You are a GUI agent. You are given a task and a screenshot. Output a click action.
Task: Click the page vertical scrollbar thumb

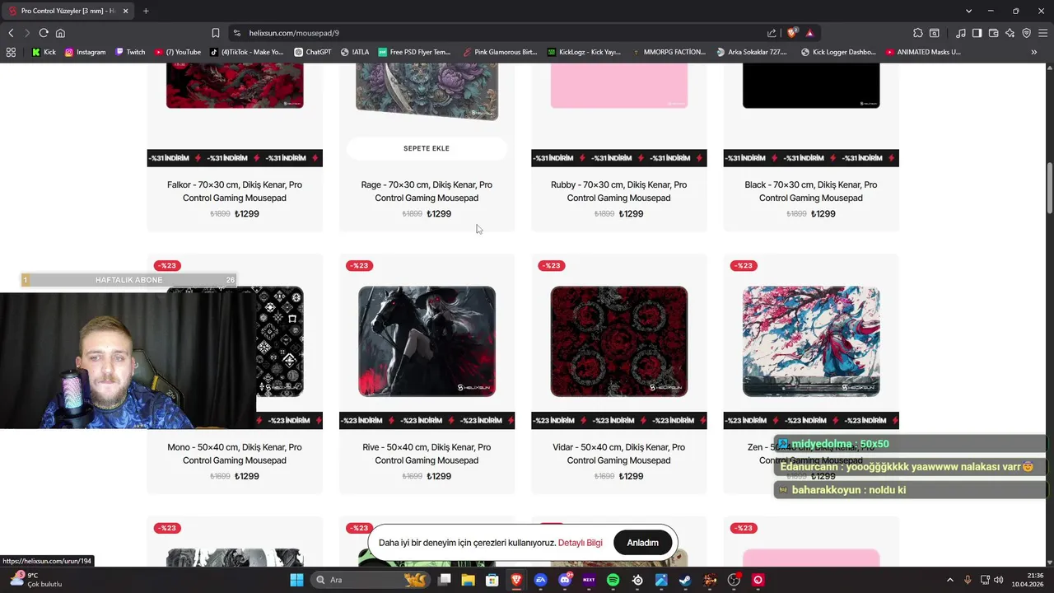point(1049,189)
